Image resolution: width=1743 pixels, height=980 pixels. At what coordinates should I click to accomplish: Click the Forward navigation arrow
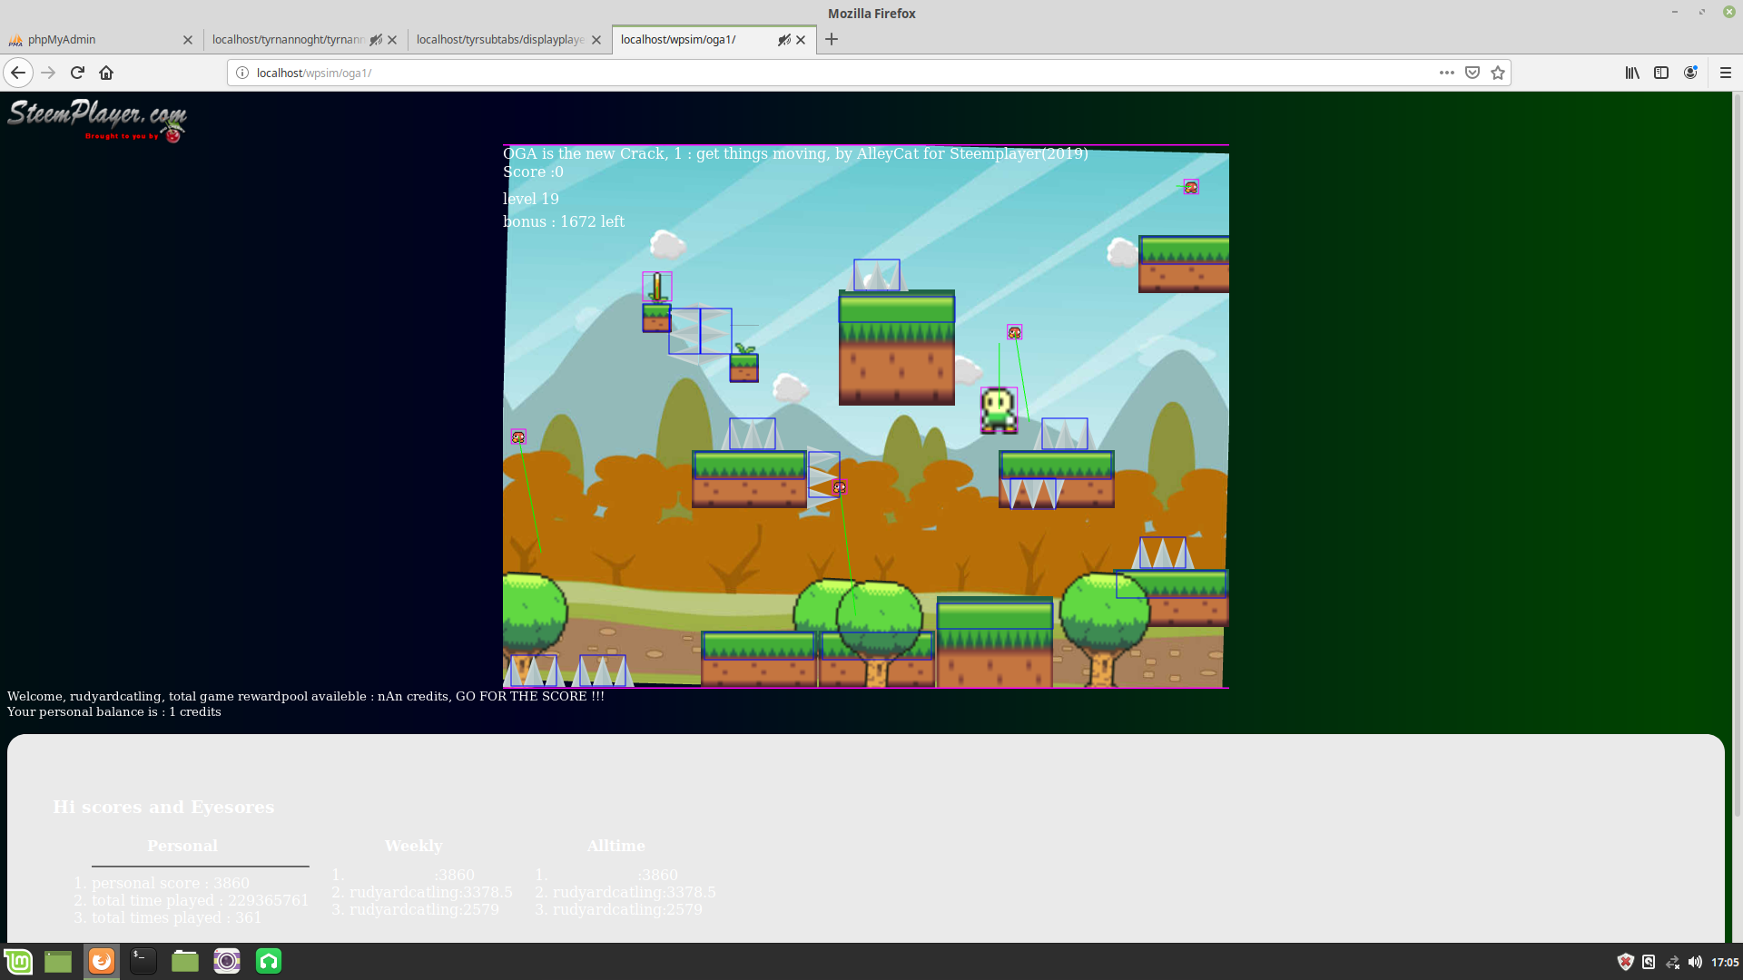[x=48, y=73]
